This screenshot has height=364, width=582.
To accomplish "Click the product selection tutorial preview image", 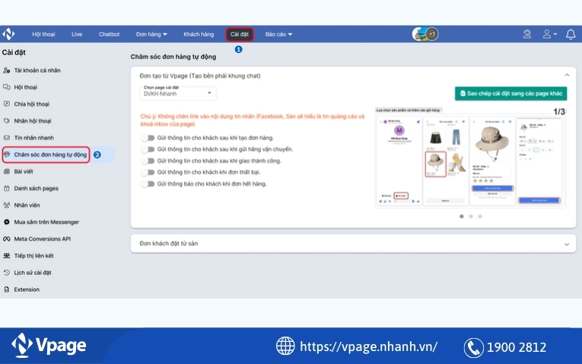I will pos(470,158).
